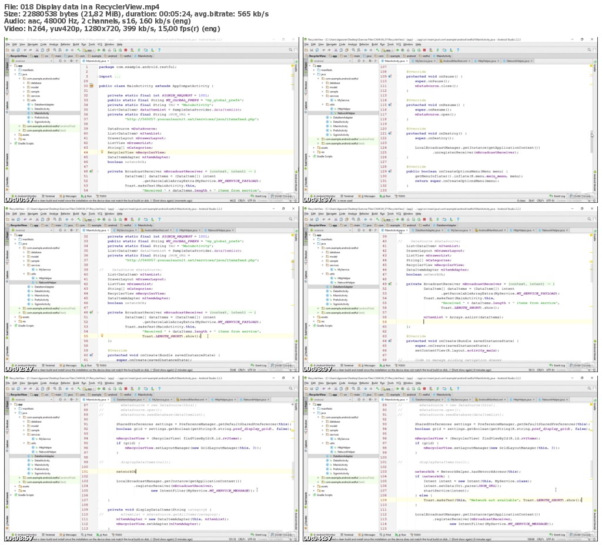Screen dimensions: 602x545
Task: Toggle the Messages tool window in 00:03:07 frame
Action: [x=368, y=365]
